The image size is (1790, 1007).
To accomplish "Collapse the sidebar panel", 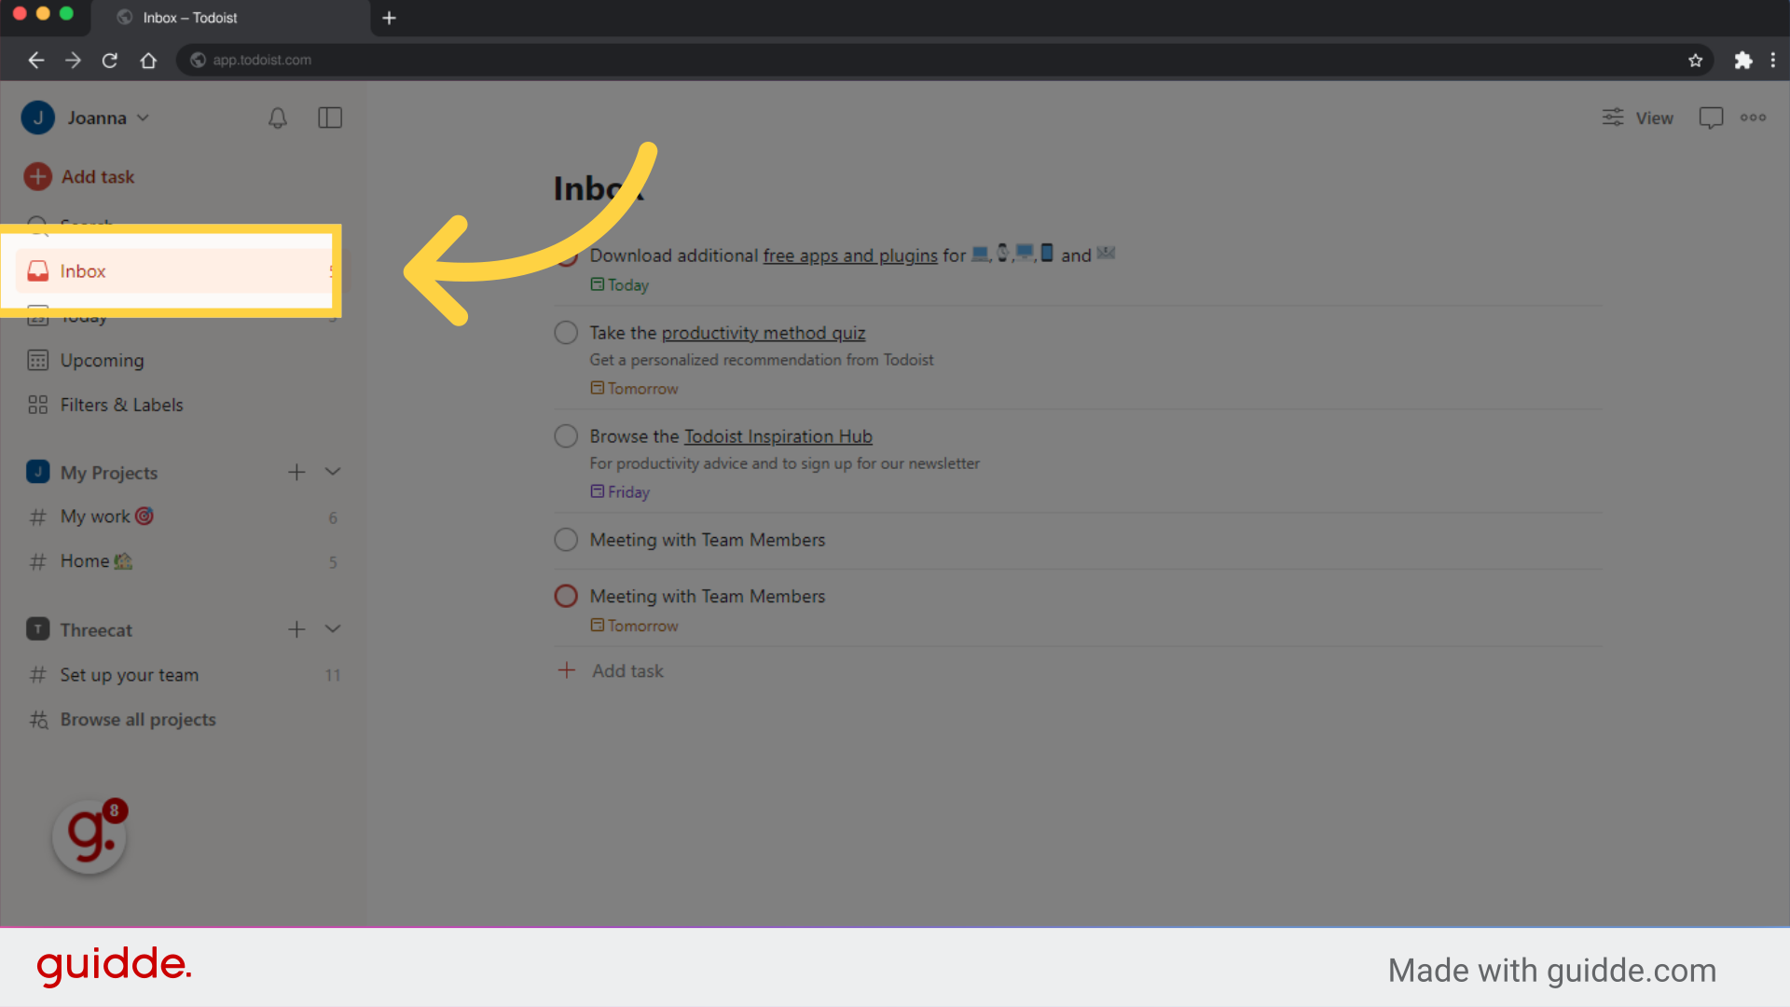I will (330, 117).
